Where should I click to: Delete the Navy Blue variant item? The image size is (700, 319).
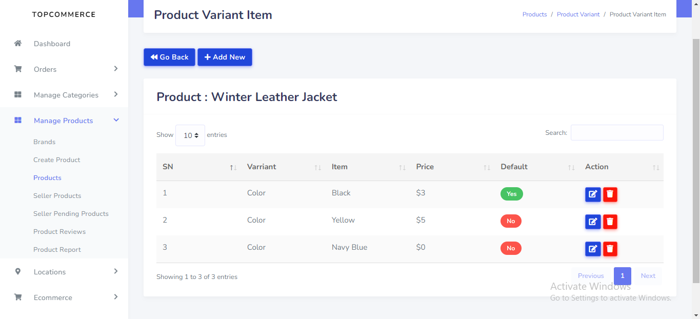[x=610, y=249]
